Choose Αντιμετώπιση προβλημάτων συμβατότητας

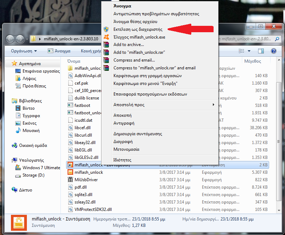coord(156,14)
